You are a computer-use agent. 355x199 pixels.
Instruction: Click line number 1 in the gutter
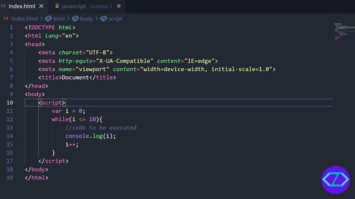(x=11, y=28)
